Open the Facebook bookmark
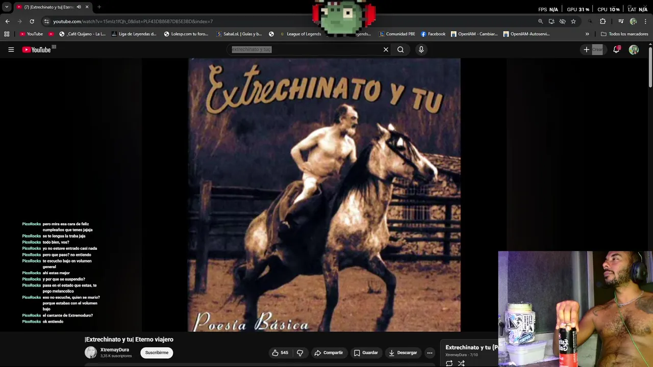This screenshot has width=653, height=367. (x=433, y=34)
